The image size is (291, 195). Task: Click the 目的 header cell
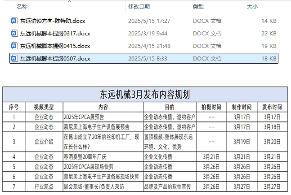pos(170,107)
